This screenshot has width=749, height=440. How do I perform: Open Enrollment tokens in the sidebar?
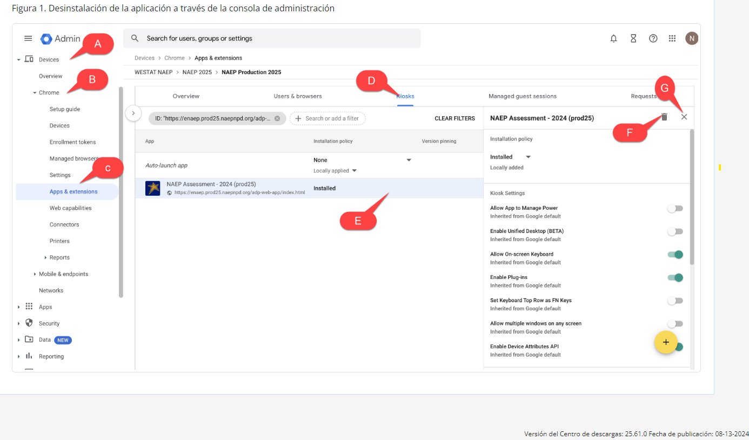point(73,142)
